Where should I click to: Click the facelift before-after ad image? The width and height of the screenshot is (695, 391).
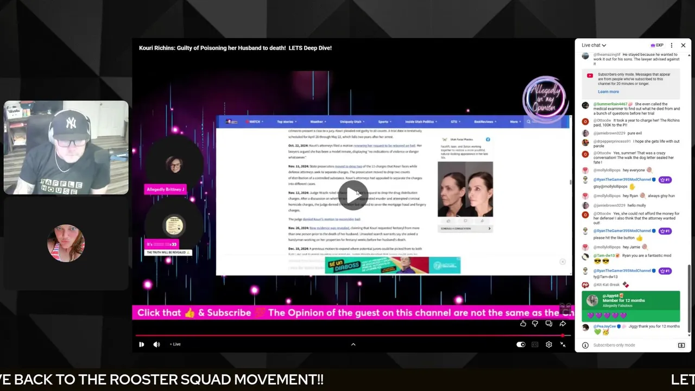tap(465, 189)
